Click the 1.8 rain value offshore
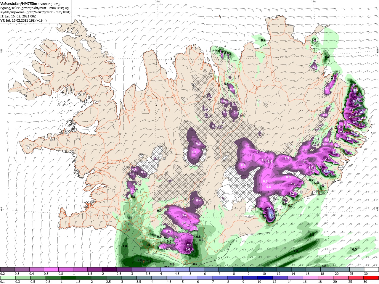Viewport: 379px width, 284px height. point(296,251)
